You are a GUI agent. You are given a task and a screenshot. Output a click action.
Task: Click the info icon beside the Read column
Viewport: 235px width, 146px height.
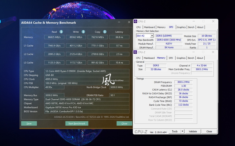tap(61, 32)
